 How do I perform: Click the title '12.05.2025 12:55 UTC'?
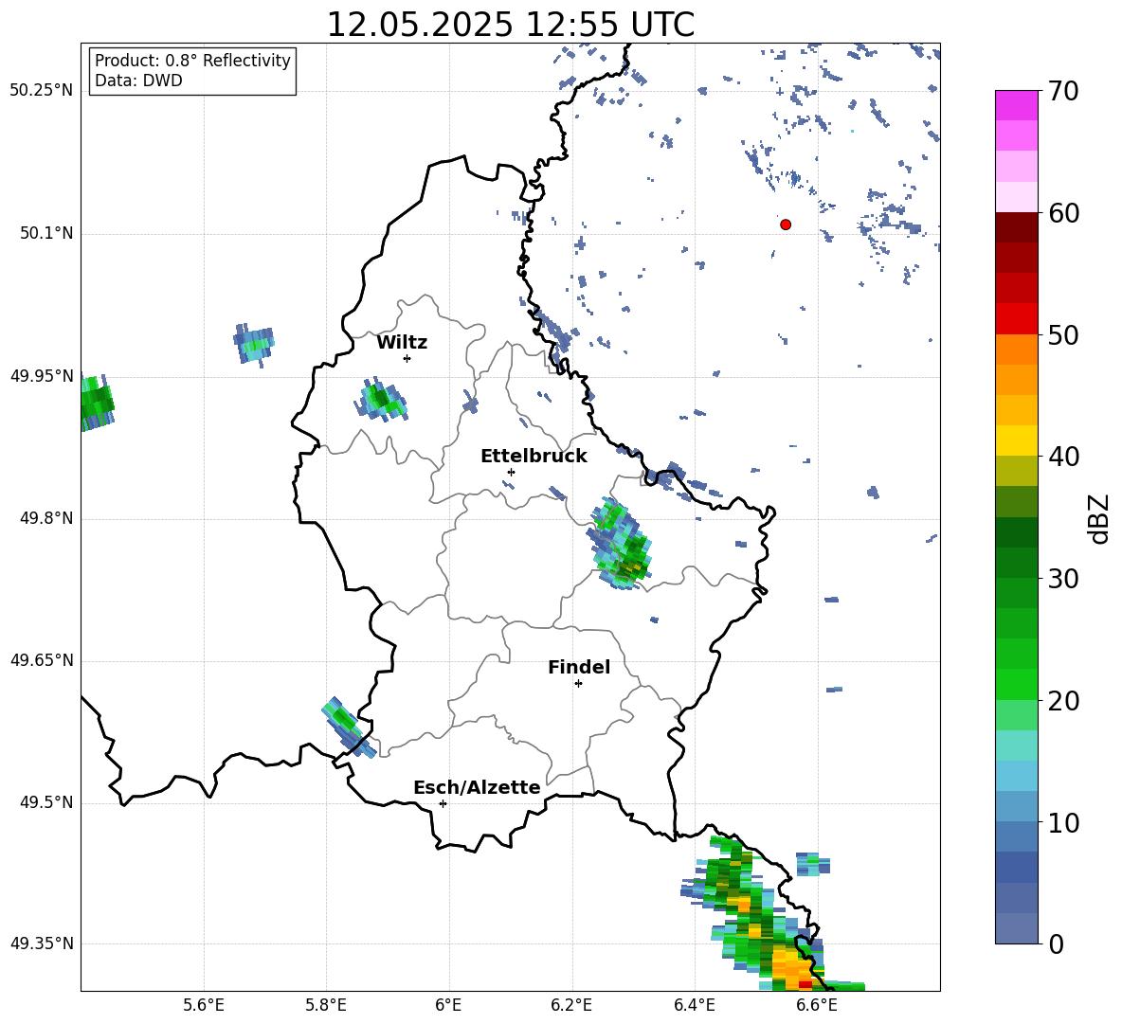(510, 25)
